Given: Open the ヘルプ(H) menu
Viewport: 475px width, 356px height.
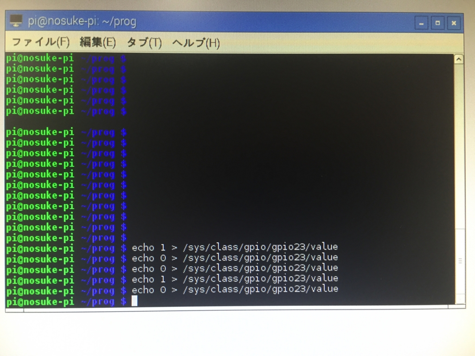Looking at the screenshot, I should (x=196, y=43).
